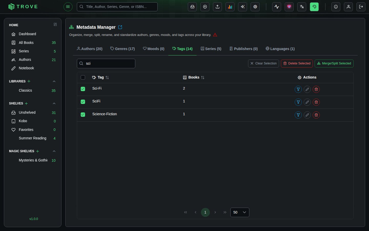369x231 pixels.
Task: Open Dashboard in the sidebar
Action: click(x=33, y=34)
